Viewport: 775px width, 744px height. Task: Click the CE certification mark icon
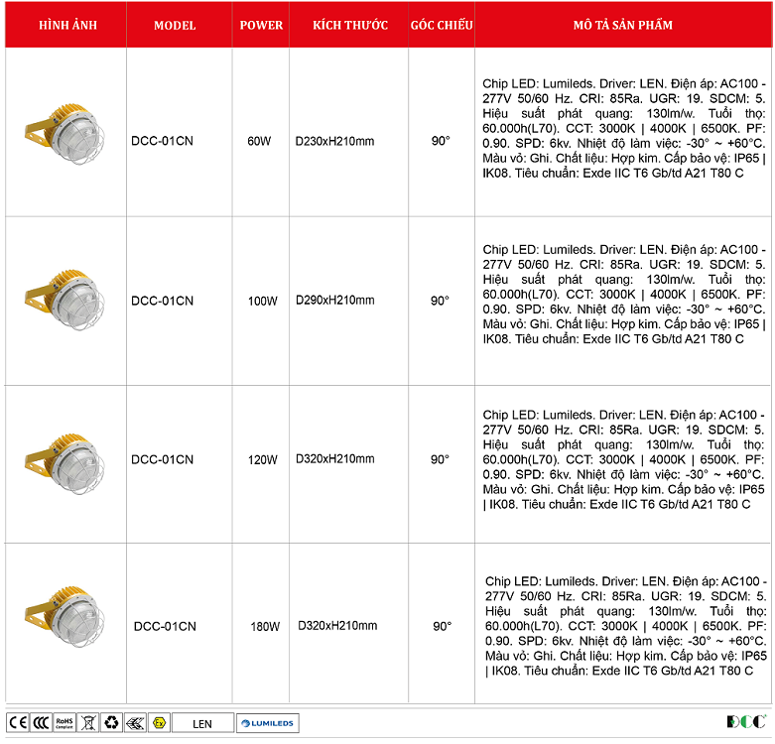tap(18, 722)
